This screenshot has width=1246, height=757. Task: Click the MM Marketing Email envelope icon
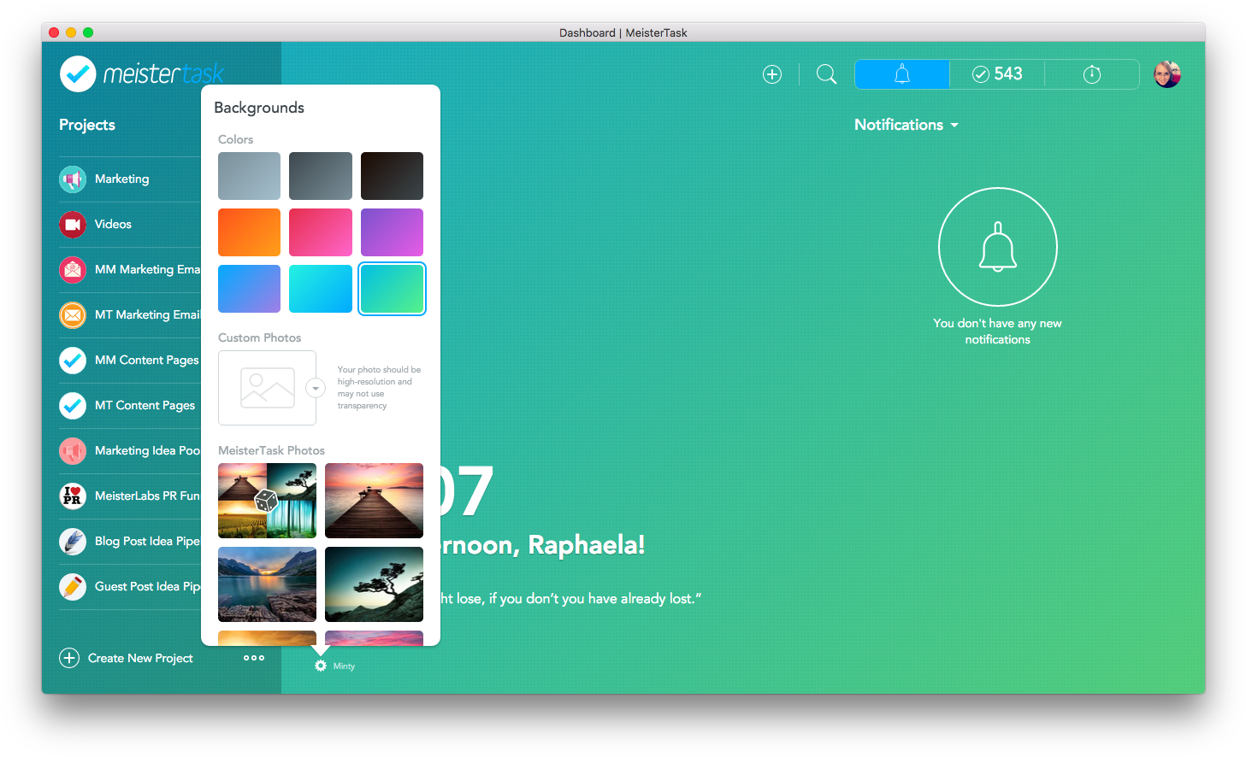(73, 270)
